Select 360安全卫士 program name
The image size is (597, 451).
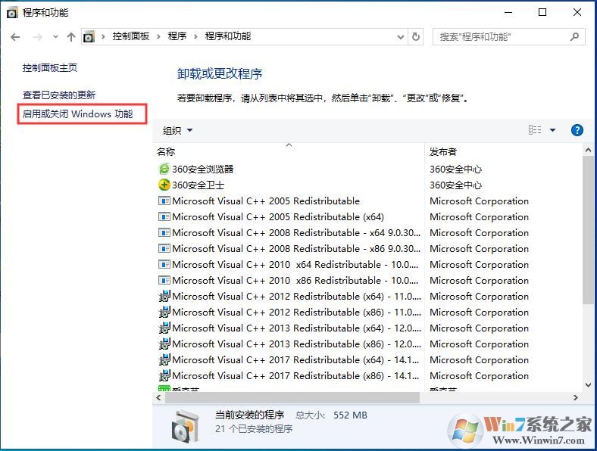pyautogui.click(x=198, y=185)
